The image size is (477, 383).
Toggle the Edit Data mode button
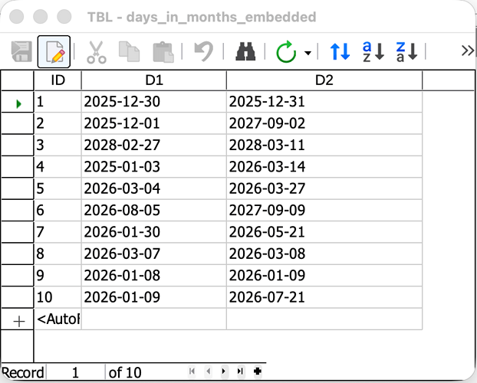coord(54,52)
